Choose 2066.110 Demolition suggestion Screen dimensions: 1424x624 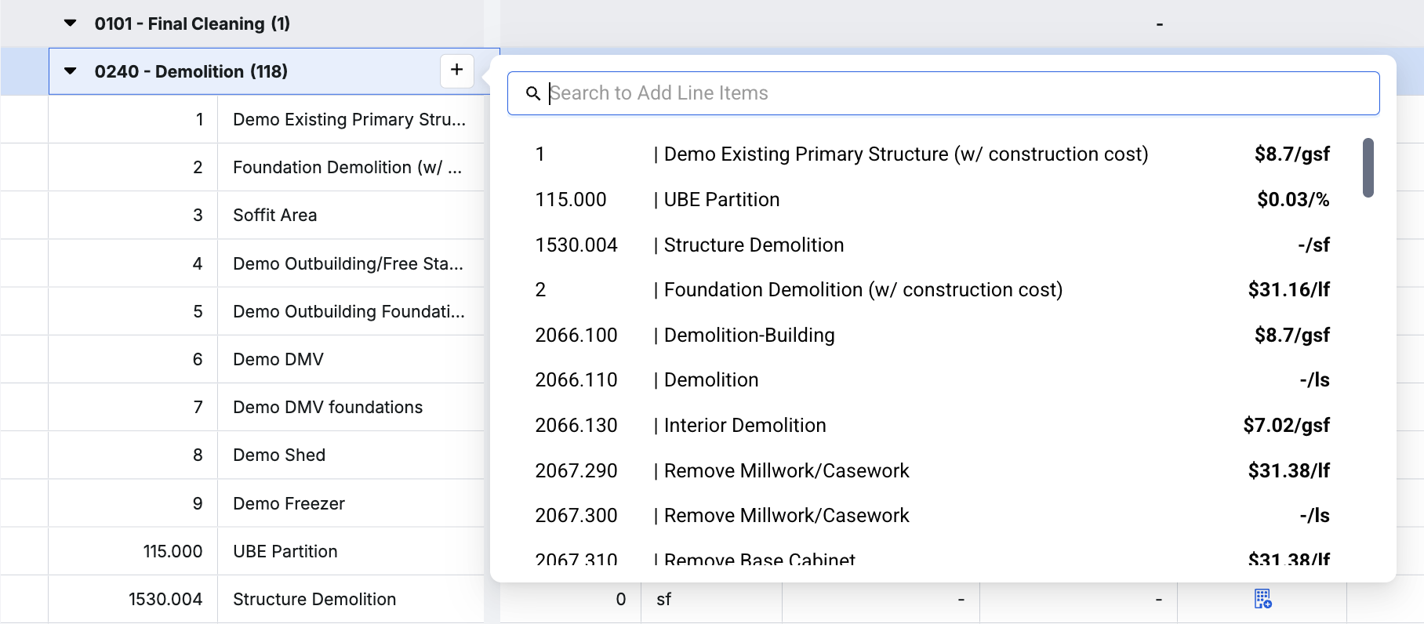click(x=932, y=380)
